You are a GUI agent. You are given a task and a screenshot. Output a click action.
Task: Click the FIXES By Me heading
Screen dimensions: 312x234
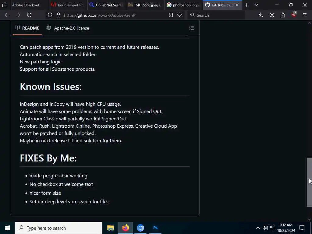click(48, 158)
